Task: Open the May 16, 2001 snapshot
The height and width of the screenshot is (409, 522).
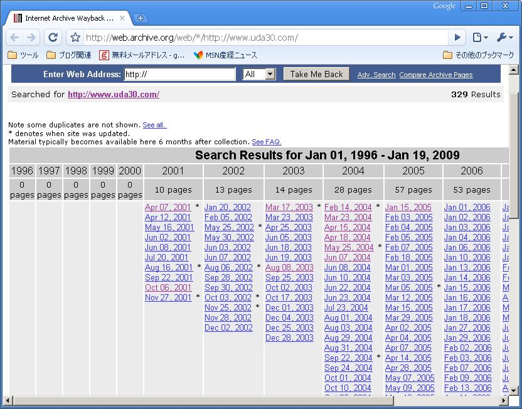Action: coord(169,227)
